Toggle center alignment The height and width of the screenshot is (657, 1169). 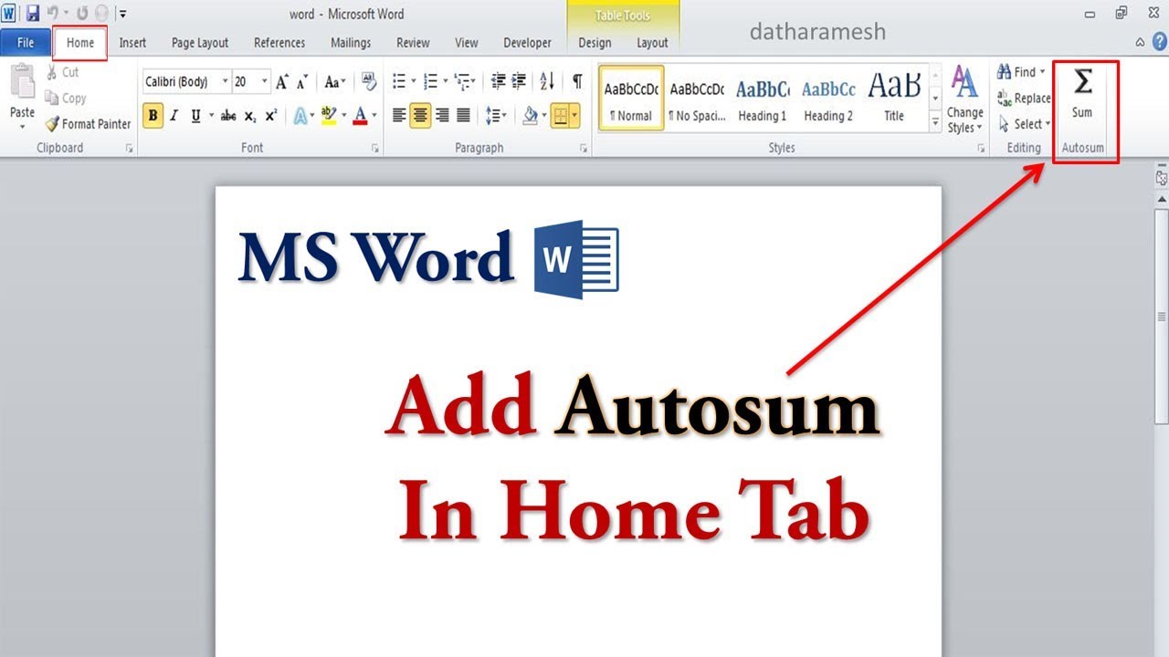tap(420, 116)
